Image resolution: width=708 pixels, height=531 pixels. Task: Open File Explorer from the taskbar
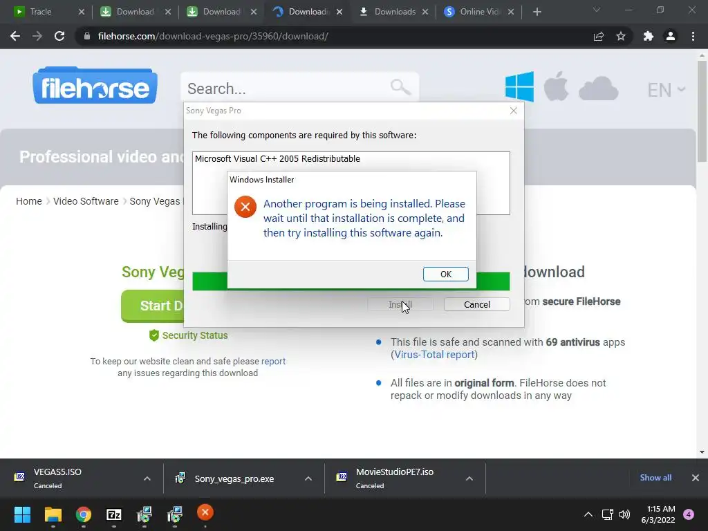click(53, 514)
